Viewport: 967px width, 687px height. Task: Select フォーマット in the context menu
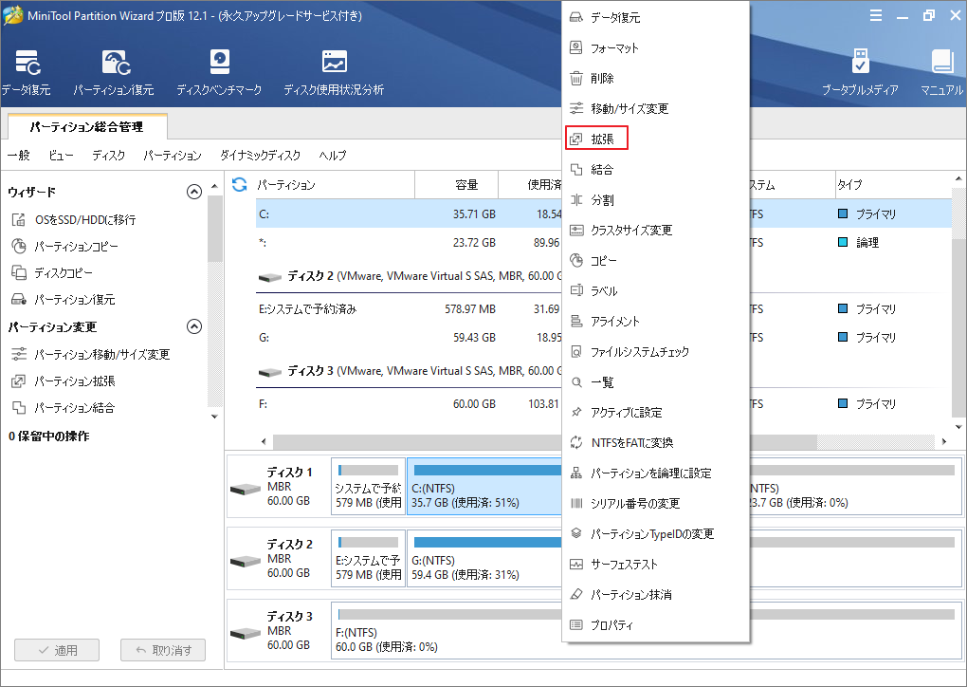pos(614,47)
